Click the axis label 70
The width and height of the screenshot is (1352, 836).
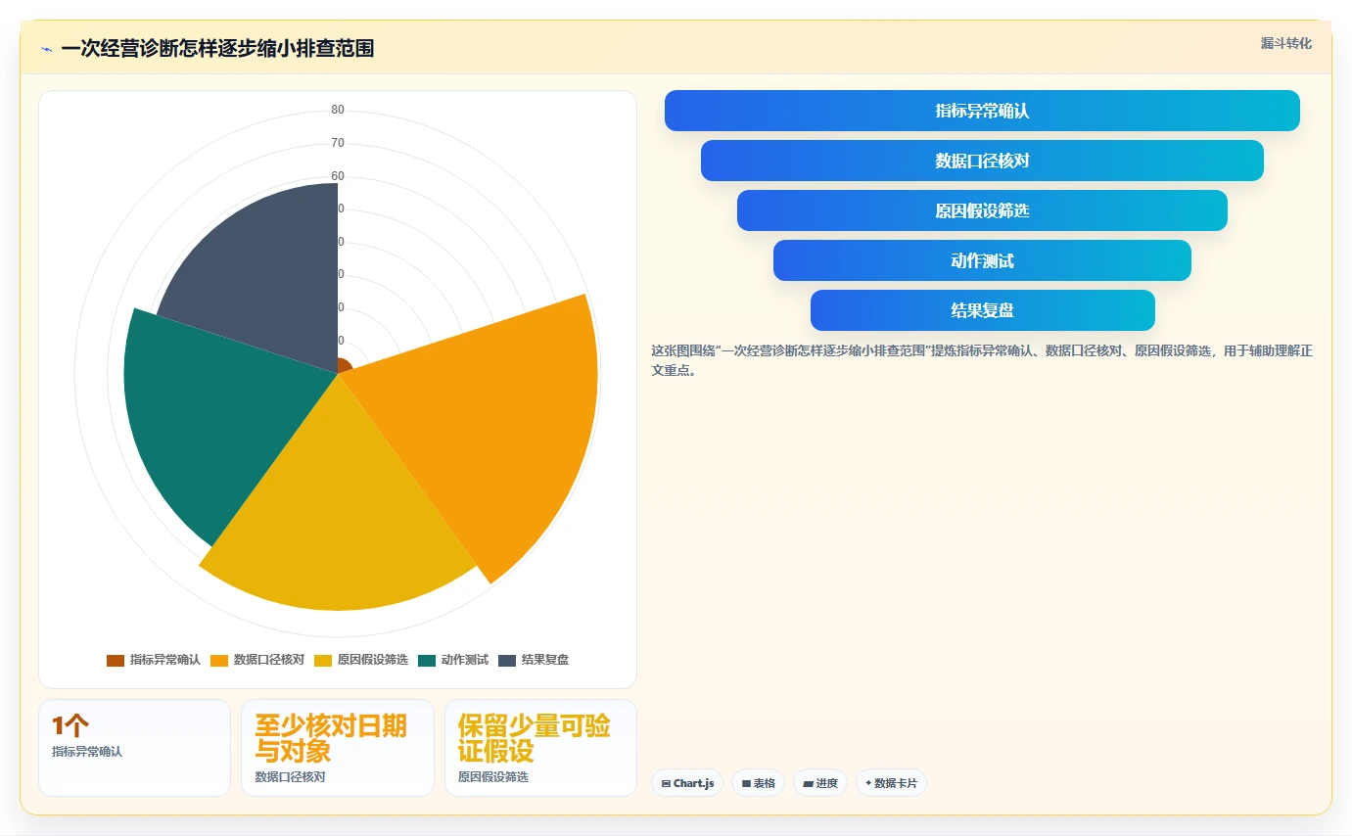pyautogui.click(x=338, y=143)
